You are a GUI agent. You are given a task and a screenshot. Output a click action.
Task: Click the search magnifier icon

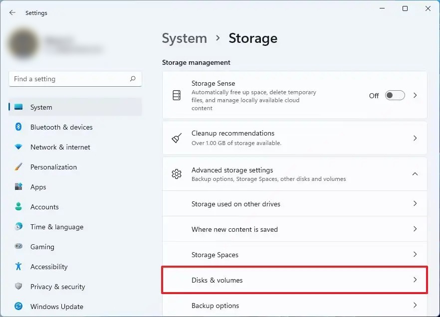coord(133,79)
